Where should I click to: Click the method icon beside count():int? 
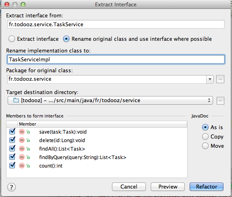(x=22, y=166)
